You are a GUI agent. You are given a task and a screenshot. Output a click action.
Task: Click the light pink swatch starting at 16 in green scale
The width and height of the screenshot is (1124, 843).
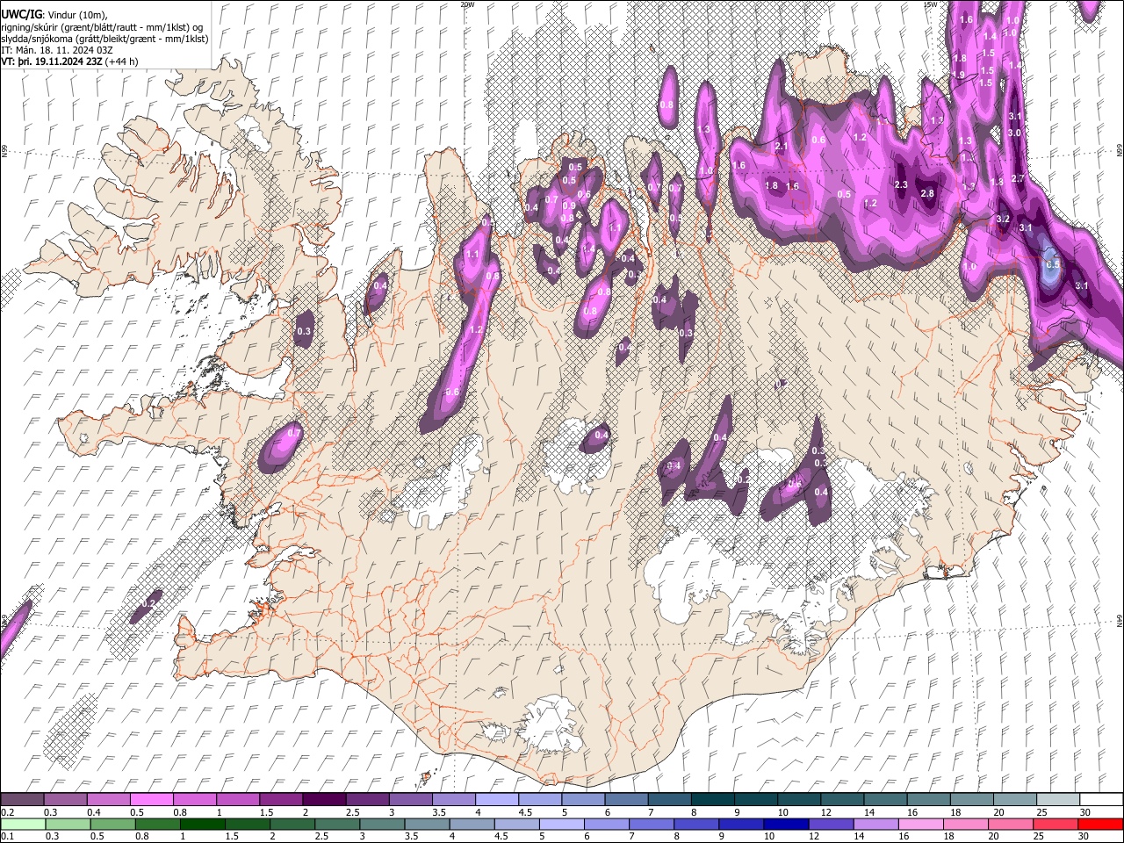click(921, 824)
